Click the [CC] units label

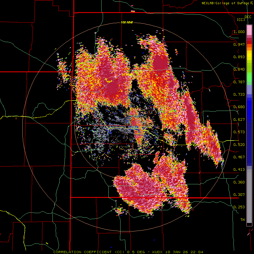coord(241,19)
